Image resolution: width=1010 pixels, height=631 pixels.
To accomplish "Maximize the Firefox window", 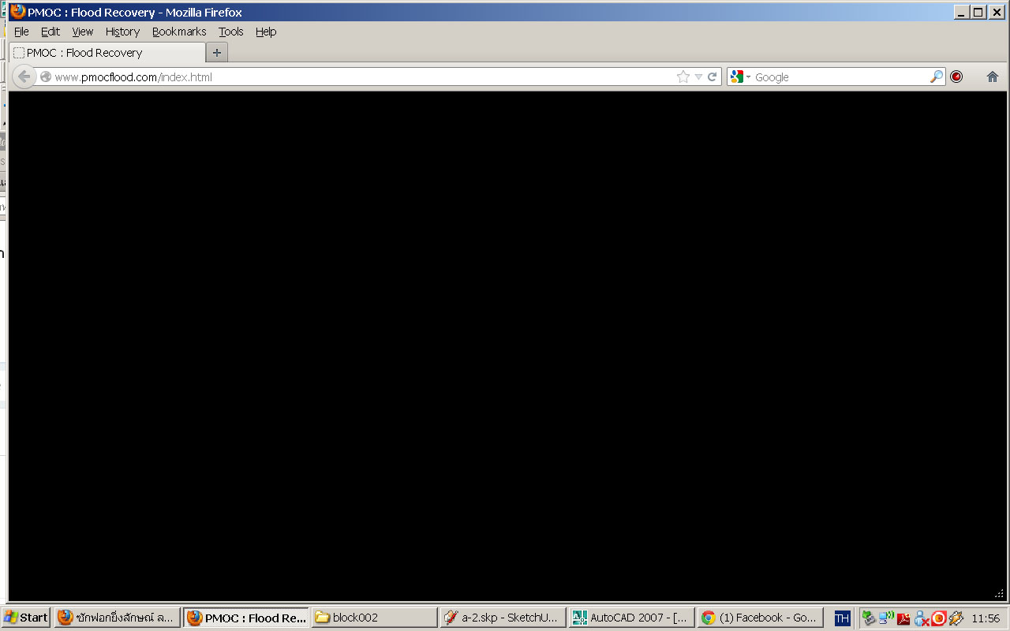I will click(978, 12).
